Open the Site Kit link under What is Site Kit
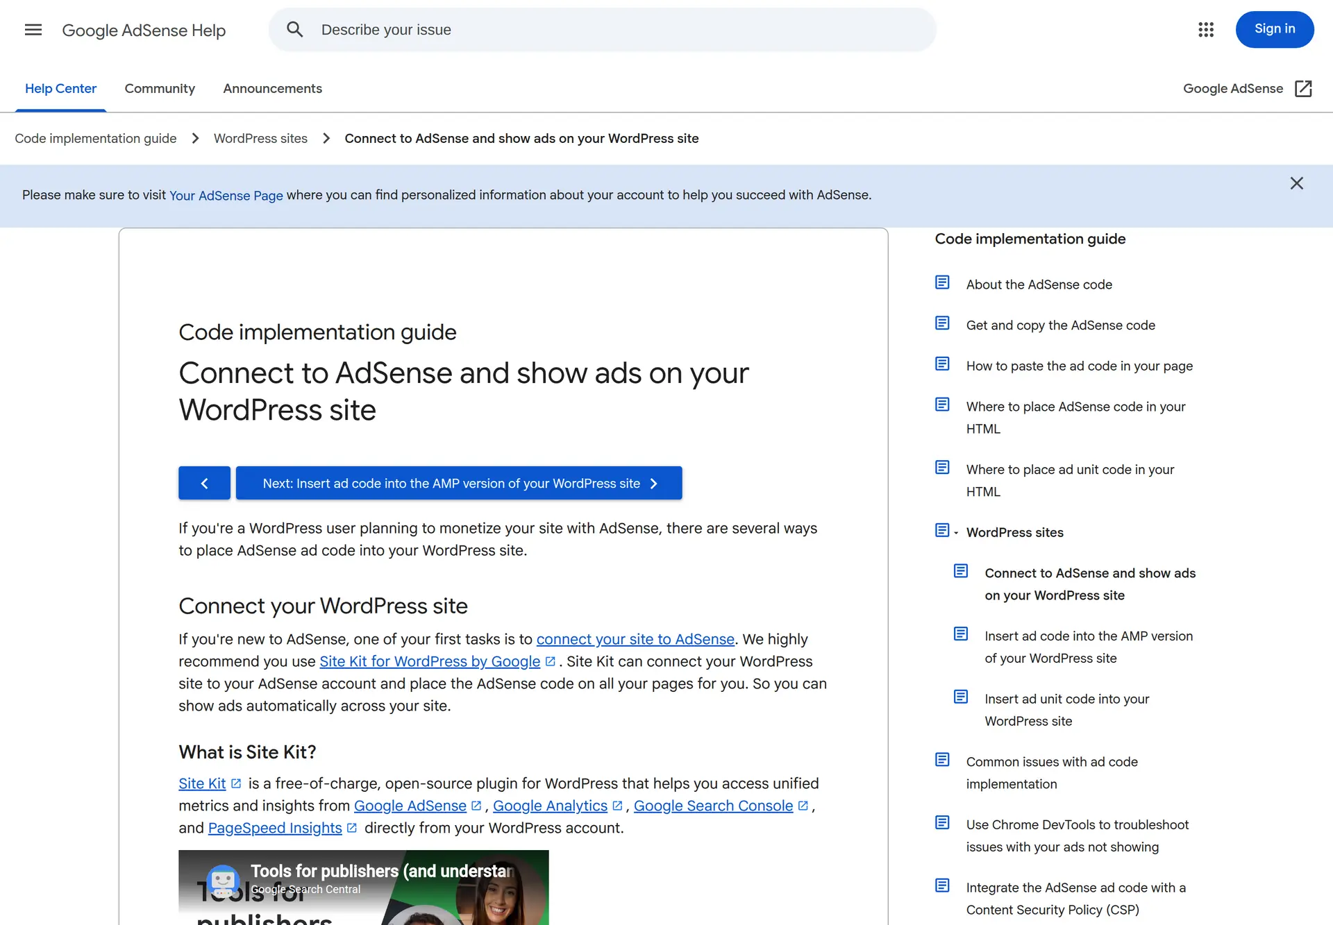Screen dimensions: 1333x925 pyautogui.click(x=202, y=783)
